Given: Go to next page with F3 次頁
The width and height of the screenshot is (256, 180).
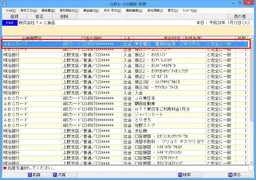Looking at the screenshot, I should [x=64, y=175].
